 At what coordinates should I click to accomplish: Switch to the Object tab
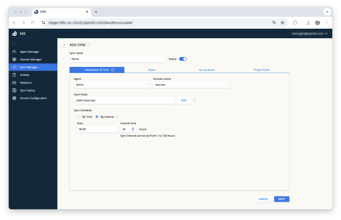click(152, 70)
